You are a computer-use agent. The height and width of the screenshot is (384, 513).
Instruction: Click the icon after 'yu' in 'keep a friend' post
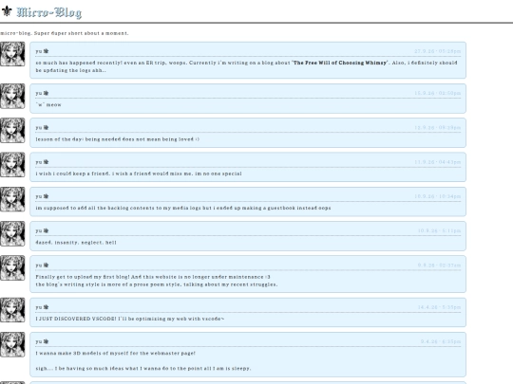coord(46,162)
